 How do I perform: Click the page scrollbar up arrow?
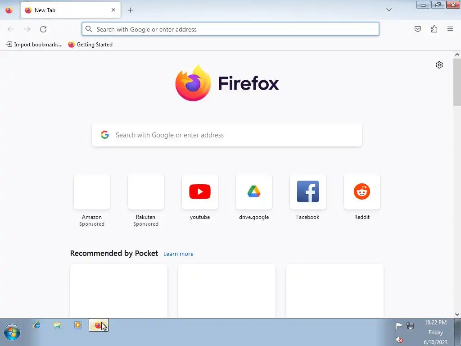(x=457, y=55)
